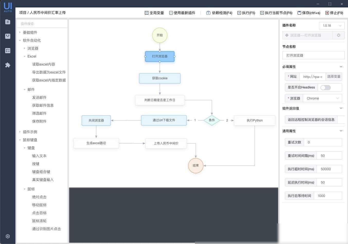348x244 pixels.
Task: Expand the 浏览器 tree node
Action: (x=24, y=48)
